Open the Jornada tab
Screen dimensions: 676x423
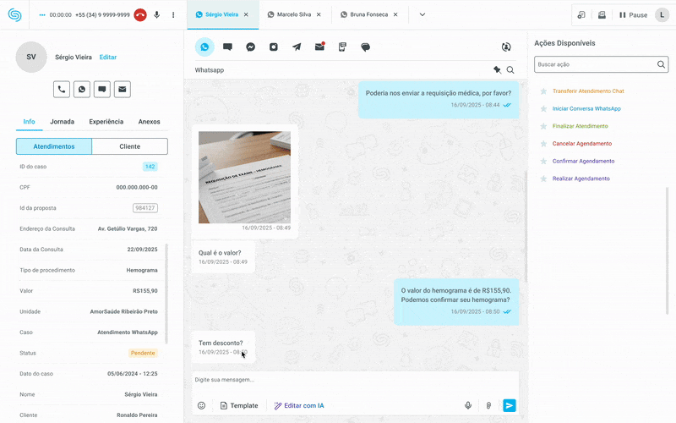pos(62,122)
